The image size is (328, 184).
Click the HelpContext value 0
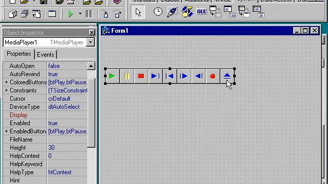[x=50, y=156]
